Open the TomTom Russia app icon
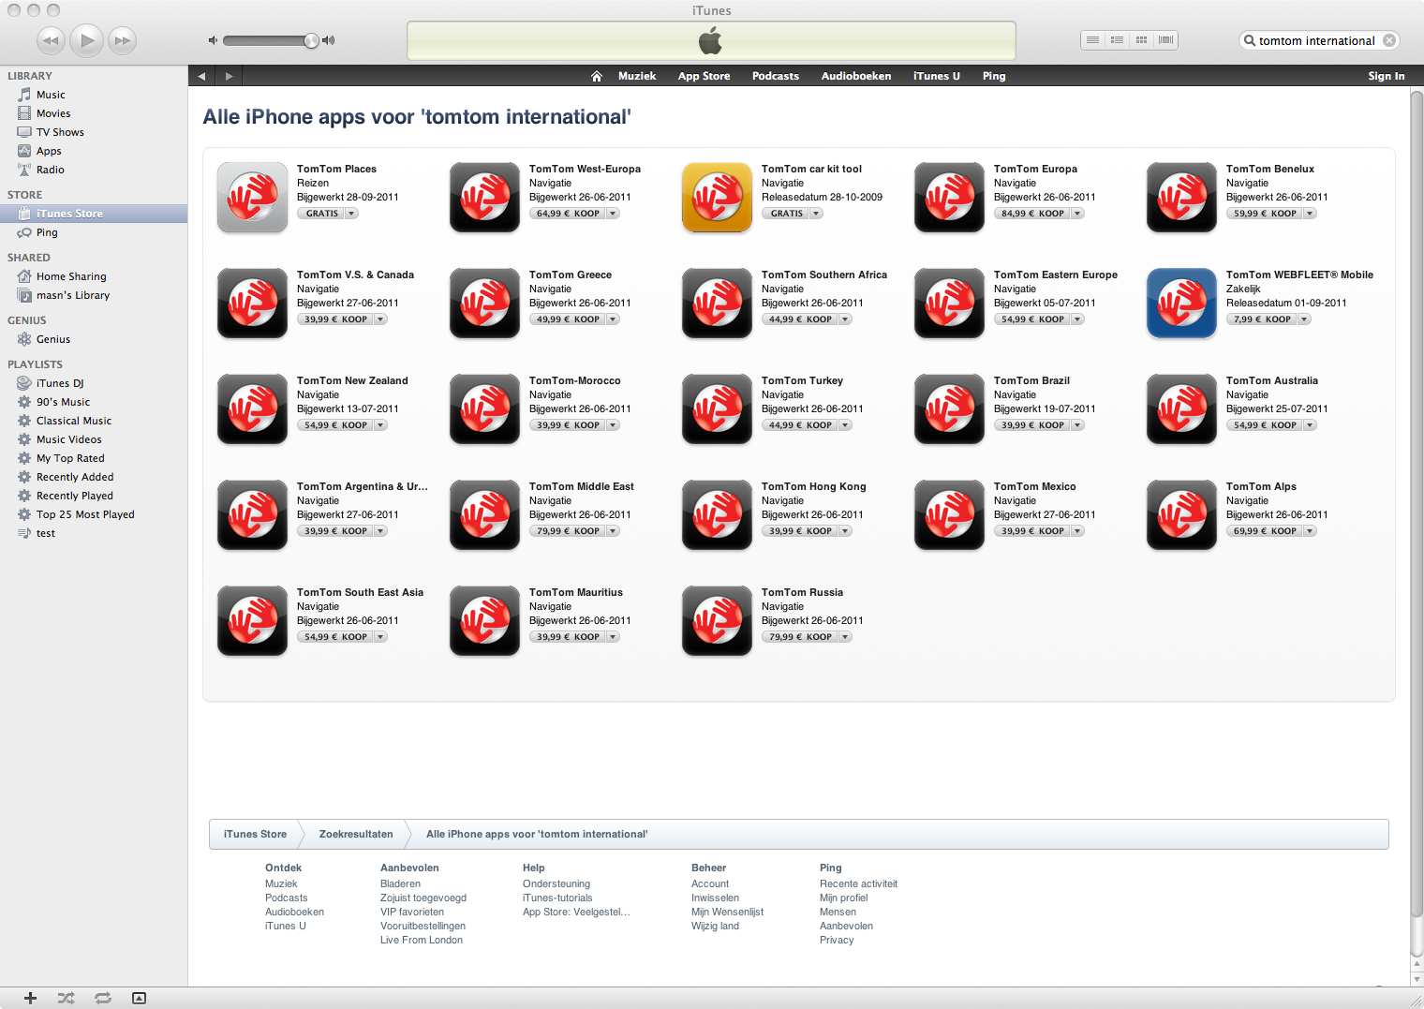The height and width of the screenshot is (1009, 1424). click(717, 621)
